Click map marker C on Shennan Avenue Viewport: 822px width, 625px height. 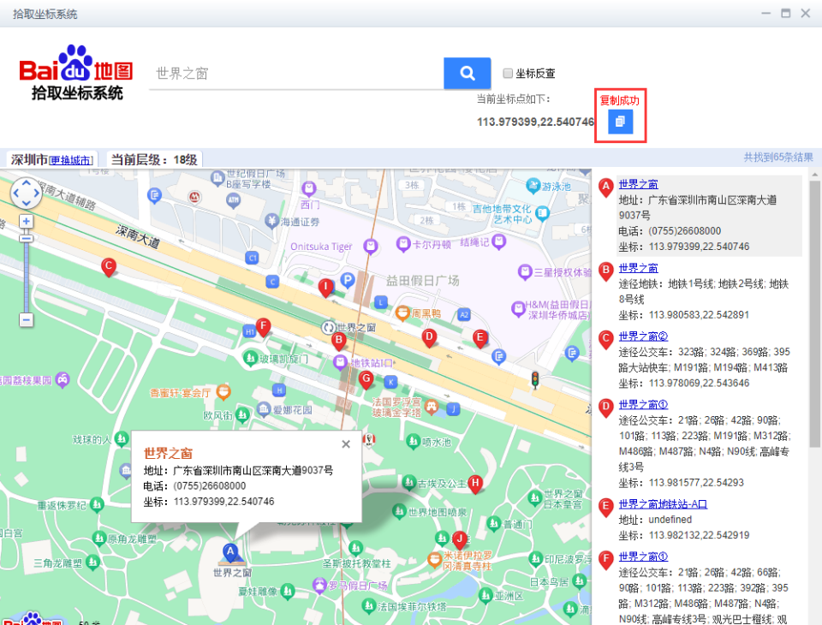point(109,267)
